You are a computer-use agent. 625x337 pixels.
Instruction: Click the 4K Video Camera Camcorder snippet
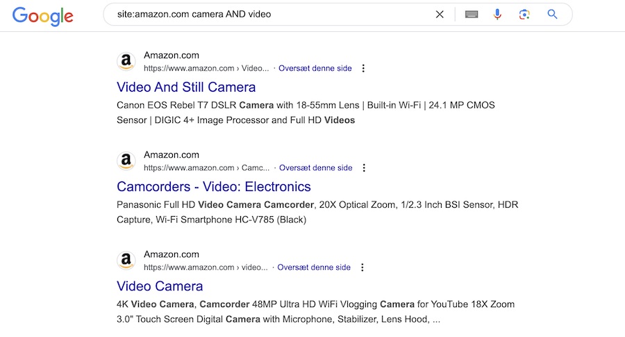(316, 311)
